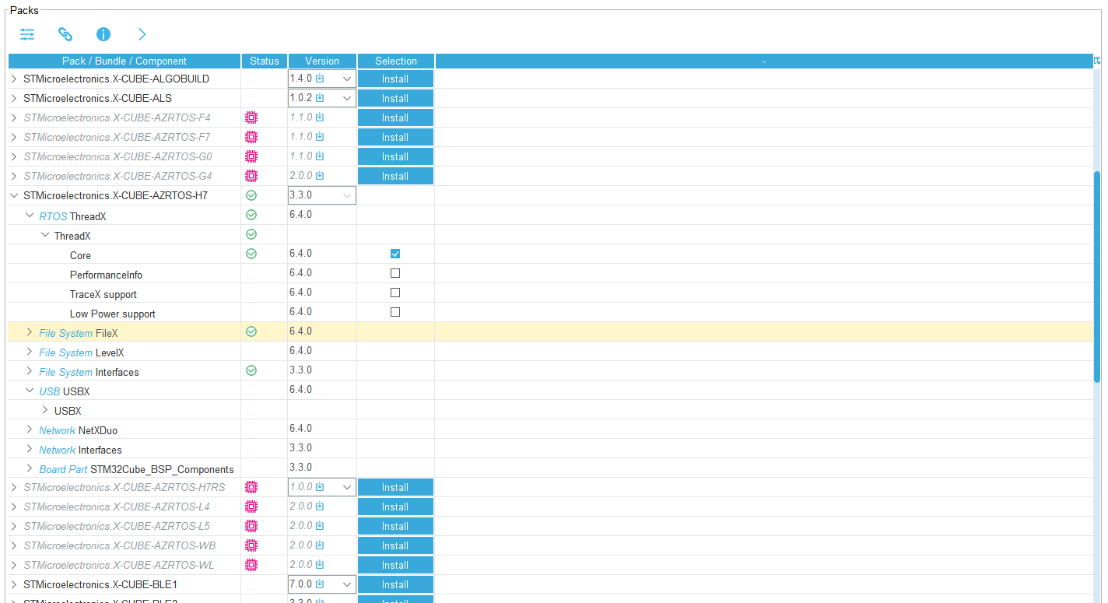This screenshot has height=603, width=1108.
Task: Expand the Network NetXDuo bundle
Action: 30,429
